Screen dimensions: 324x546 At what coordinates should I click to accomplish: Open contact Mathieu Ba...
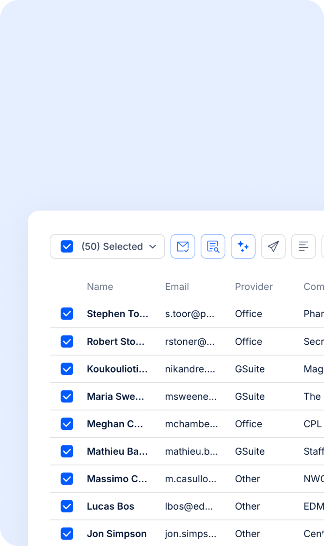117,451
